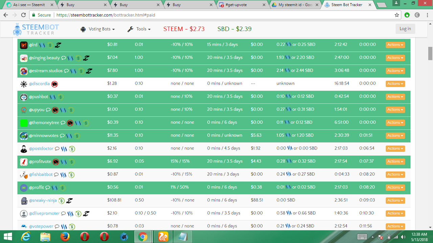Click the Log in button
The image size is (433, 243).
tap(405, 29)
